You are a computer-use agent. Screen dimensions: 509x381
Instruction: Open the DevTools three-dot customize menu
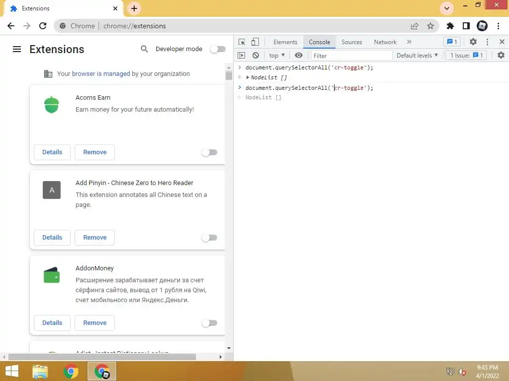coord(487,42)
